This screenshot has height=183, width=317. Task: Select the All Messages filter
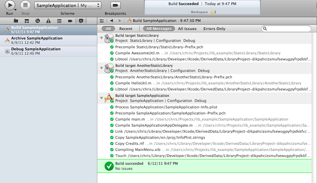pos(159,29)
